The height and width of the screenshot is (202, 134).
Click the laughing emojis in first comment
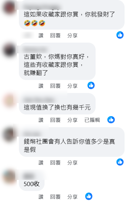click(x=34, y=23)
